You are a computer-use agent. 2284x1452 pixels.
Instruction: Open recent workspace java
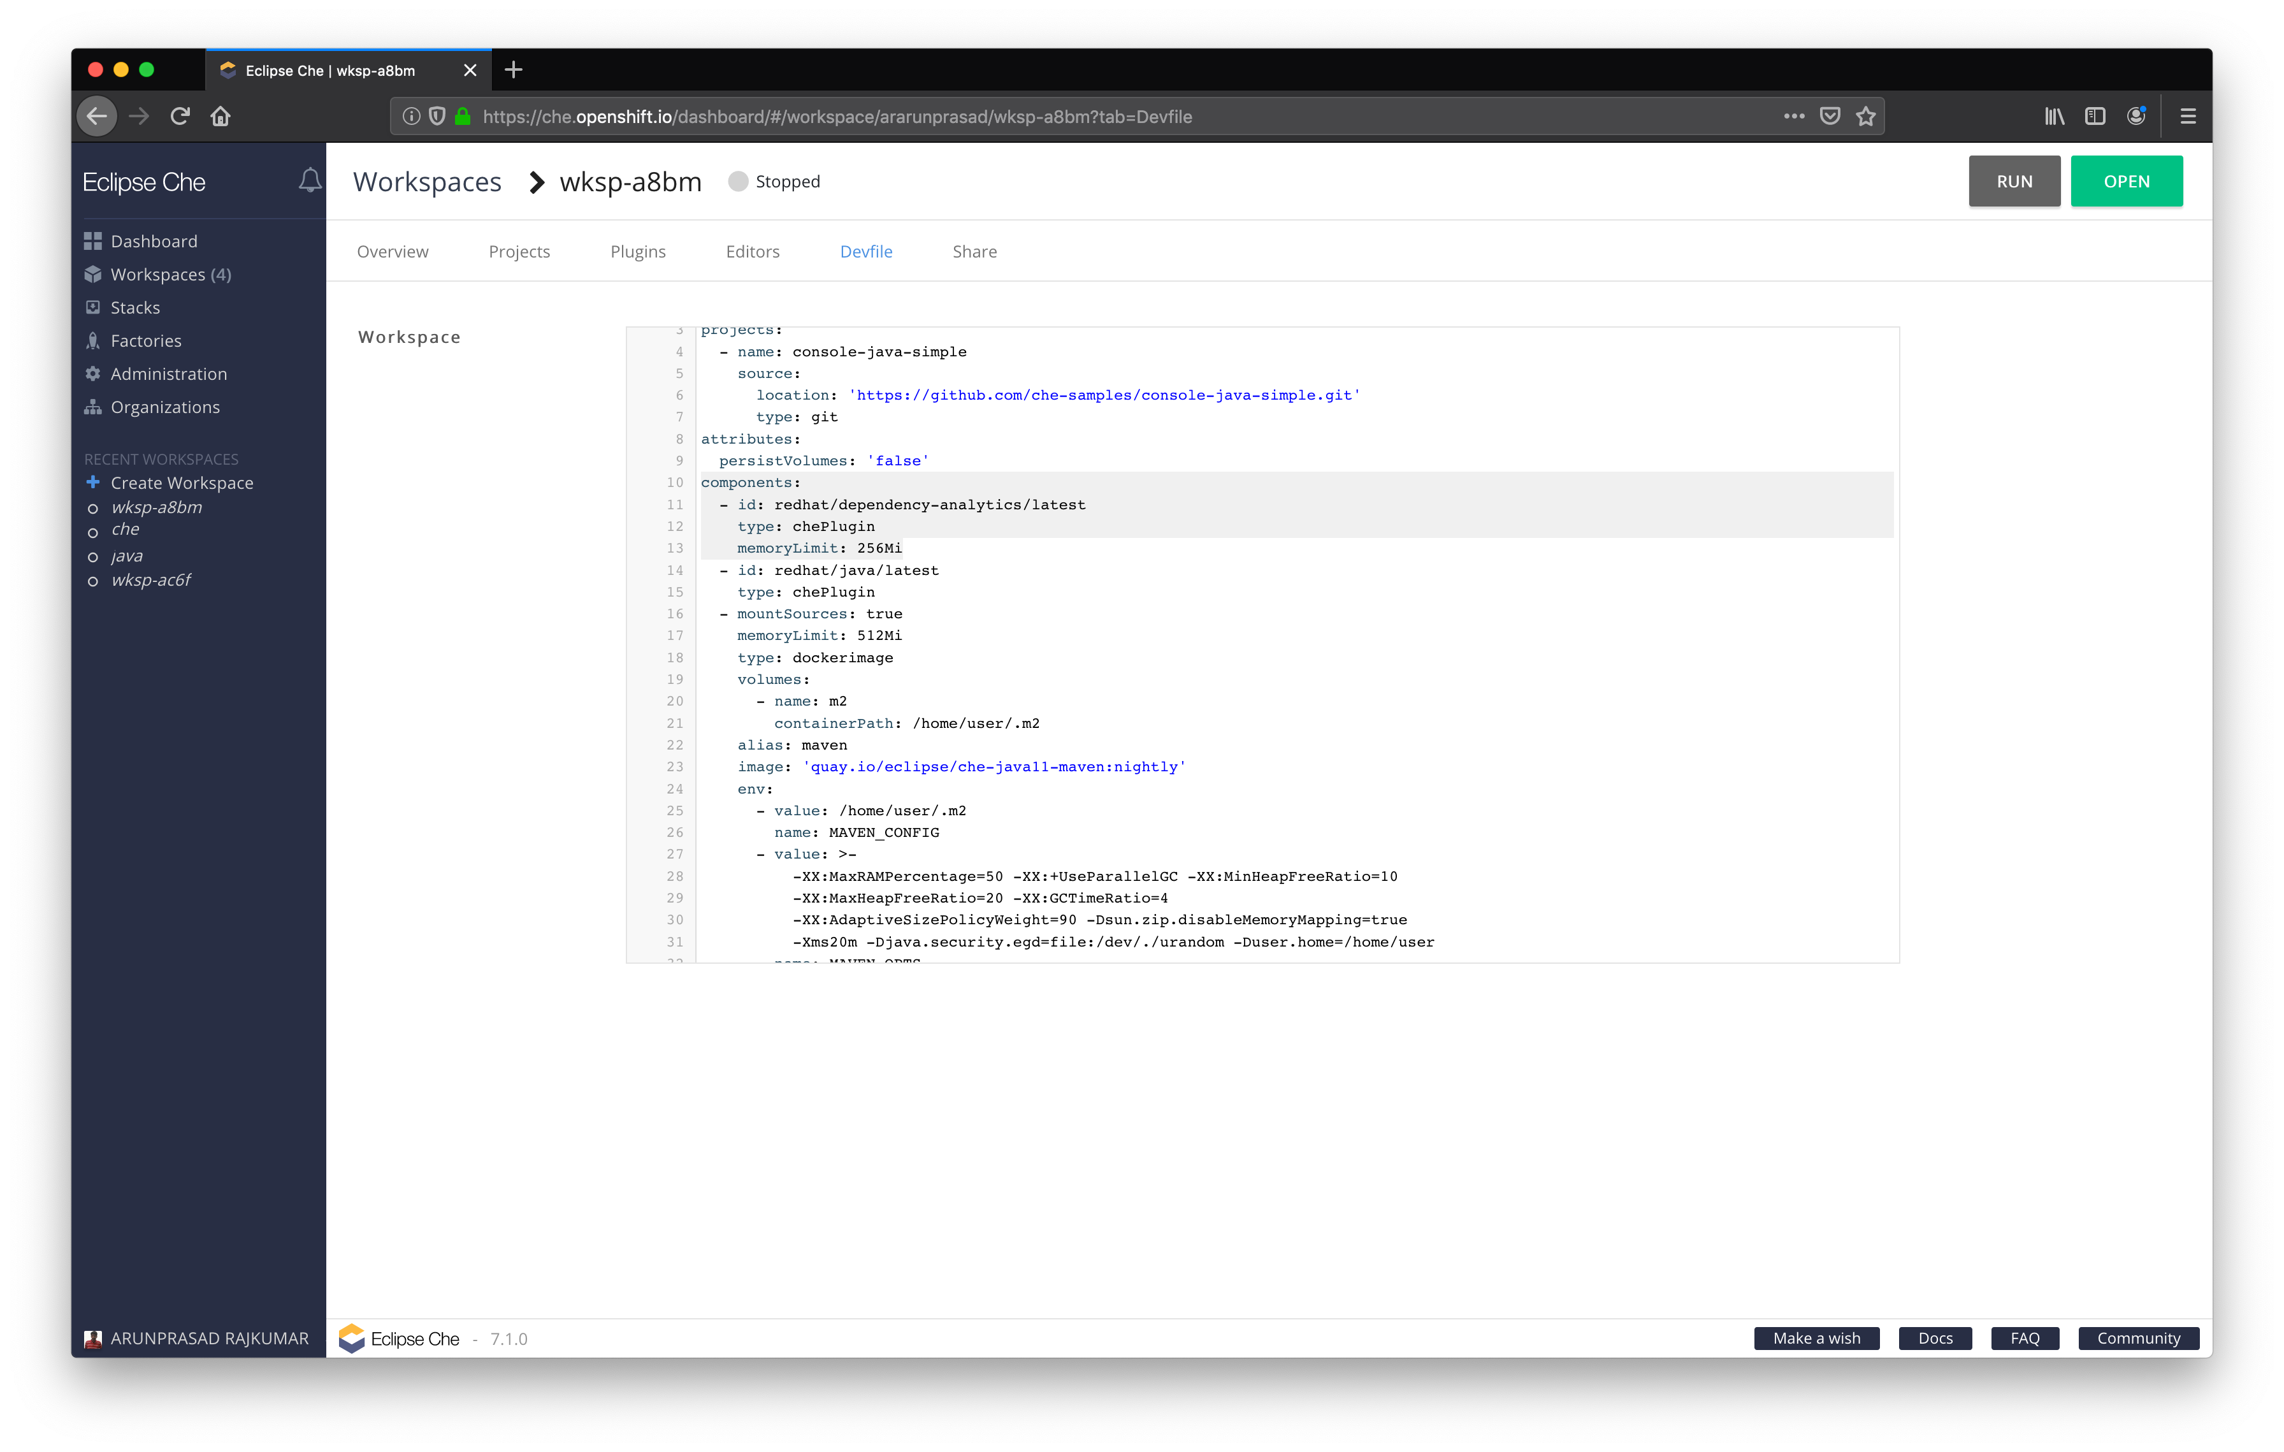coord(127,556)
